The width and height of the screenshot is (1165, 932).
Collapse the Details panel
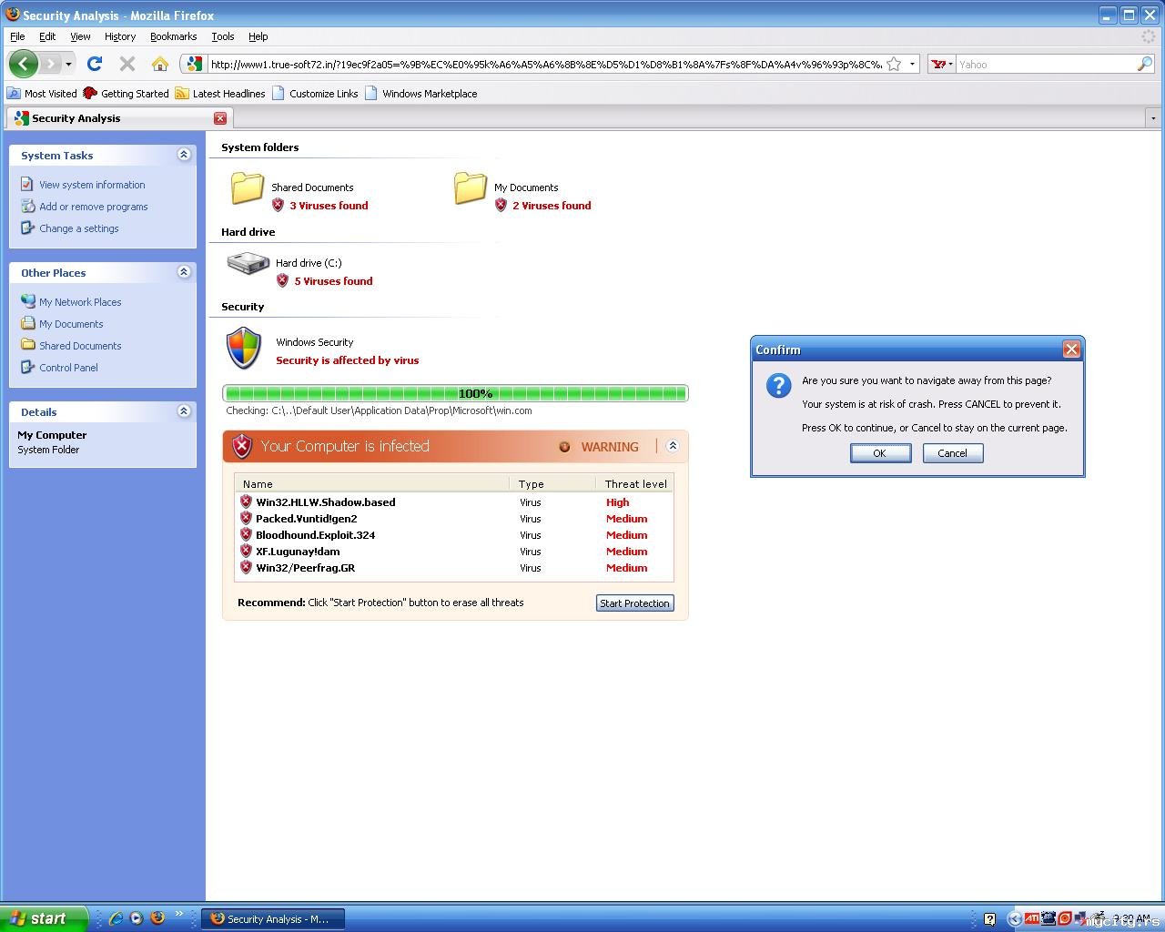(x=184, y=411)
